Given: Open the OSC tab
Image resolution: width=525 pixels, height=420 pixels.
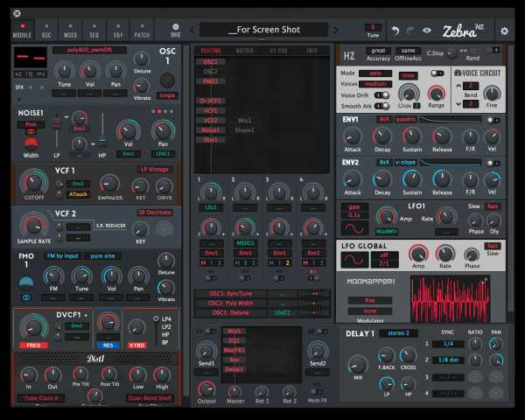Looking at the screenshot, I should pos(46,31).
